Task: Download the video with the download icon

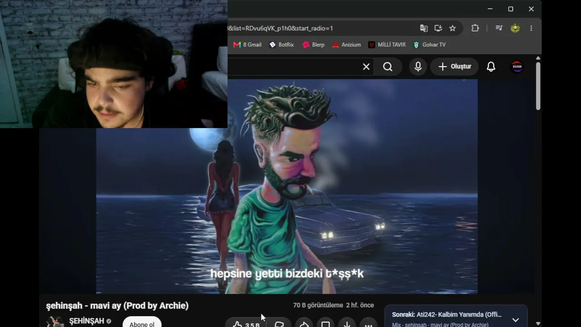Action: click(x=347, y=324)
